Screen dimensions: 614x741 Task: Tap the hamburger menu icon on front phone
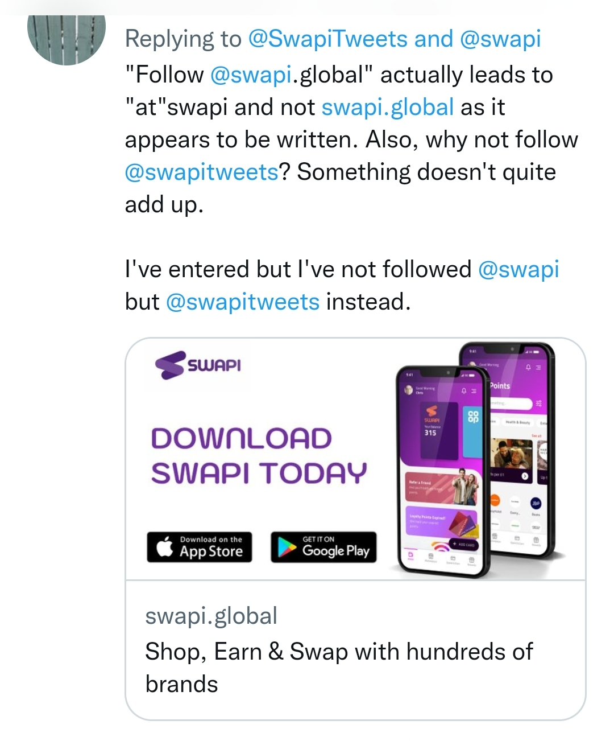pyautogui.click(x=474, y=391)
